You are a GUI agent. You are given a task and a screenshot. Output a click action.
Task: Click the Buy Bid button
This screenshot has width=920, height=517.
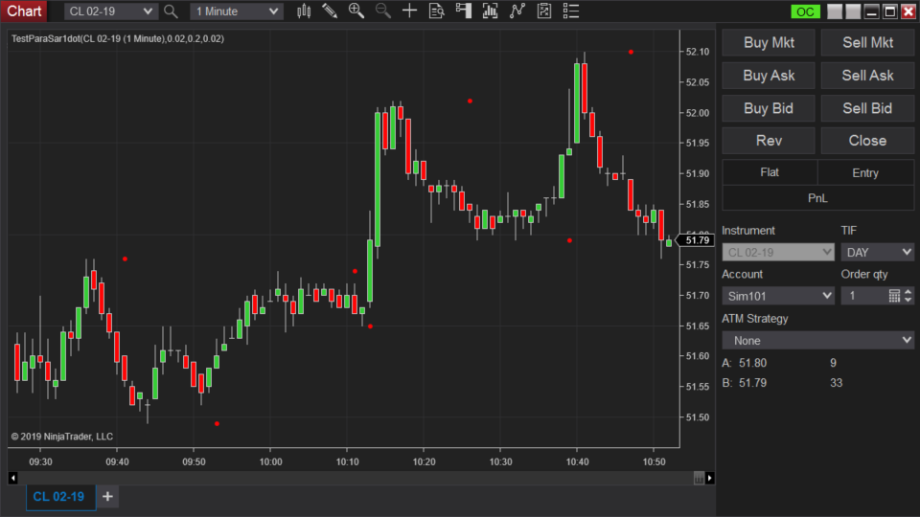tap(769, 108)
